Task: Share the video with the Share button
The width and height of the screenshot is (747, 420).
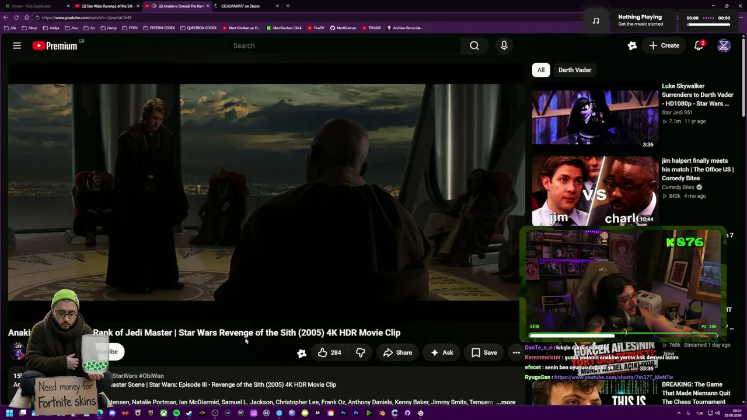Action: [x=397, y=353]
